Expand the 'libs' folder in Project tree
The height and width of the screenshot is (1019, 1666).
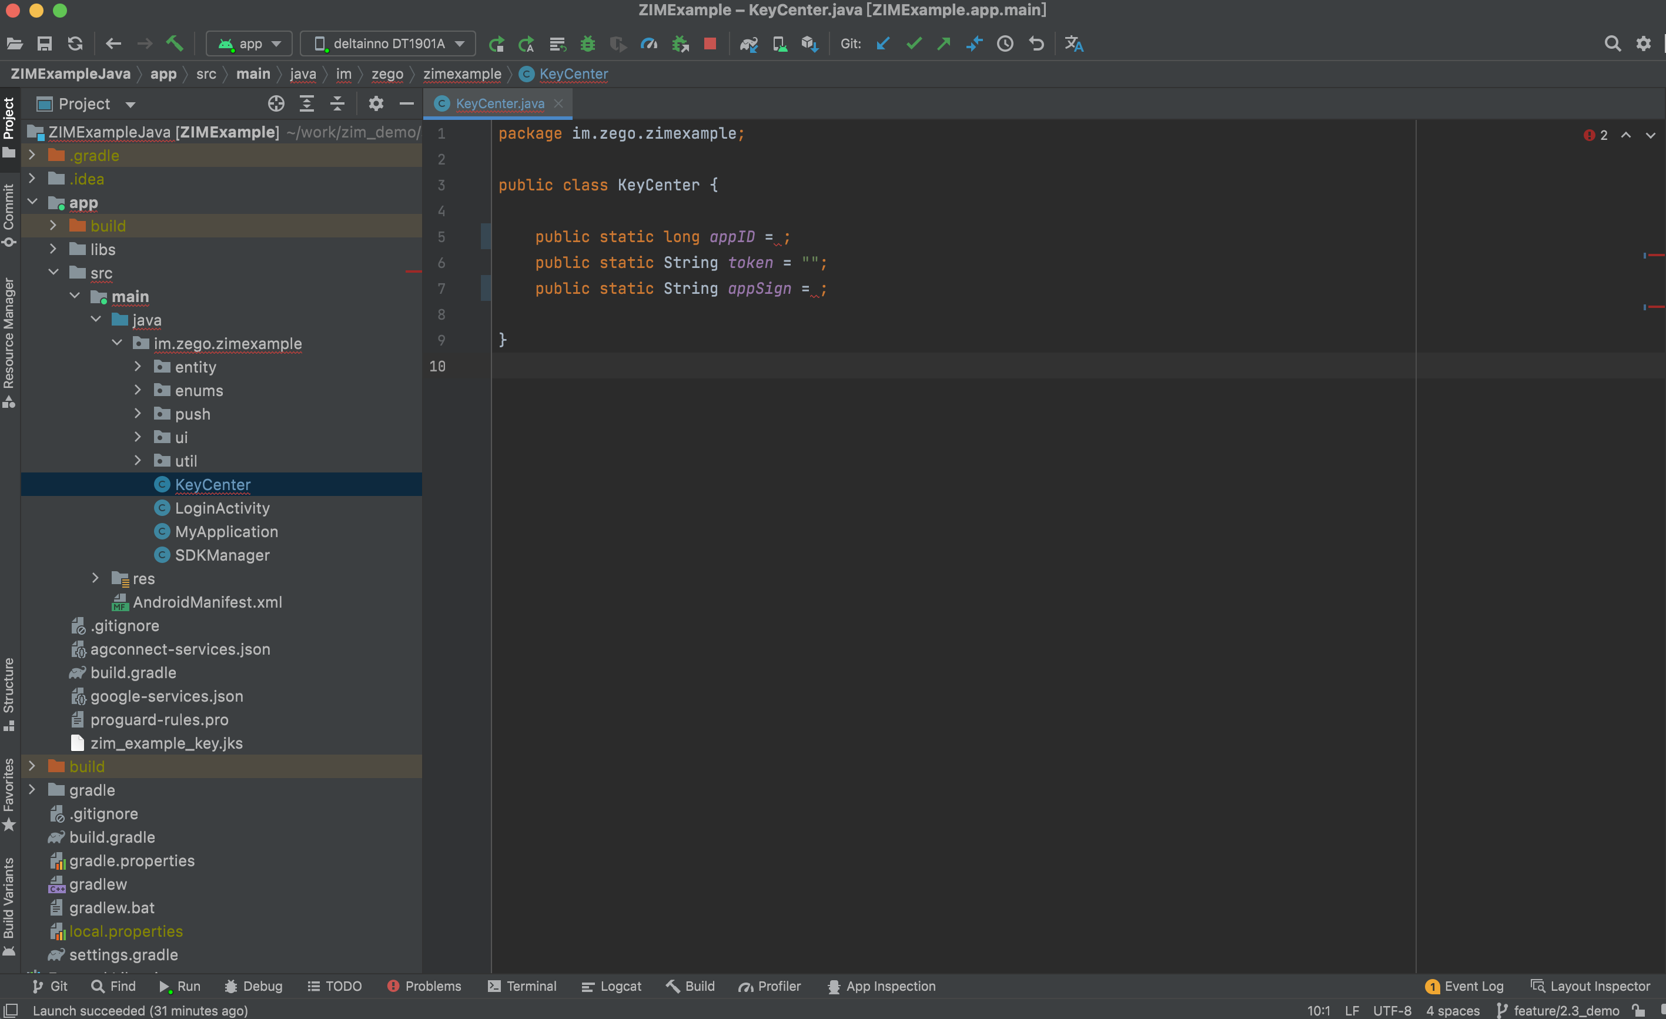click(53, 249)
